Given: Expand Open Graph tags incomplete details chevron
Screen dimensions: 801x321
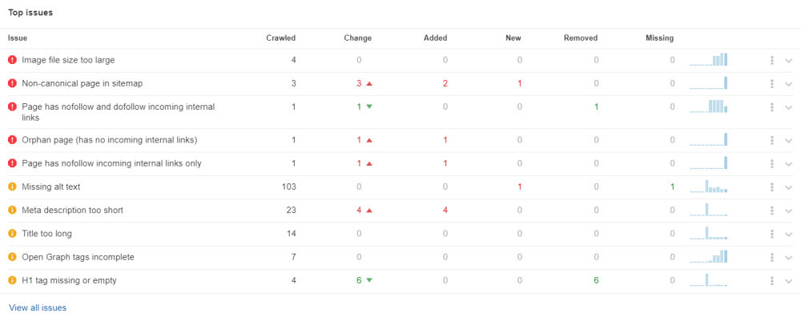Looking at the screenshot, I should 788,258.
